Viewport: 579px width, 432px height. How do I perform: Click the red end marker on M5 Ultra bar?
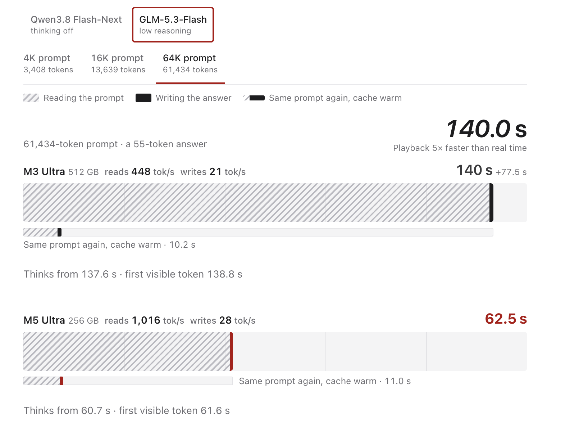pos(232,351)
